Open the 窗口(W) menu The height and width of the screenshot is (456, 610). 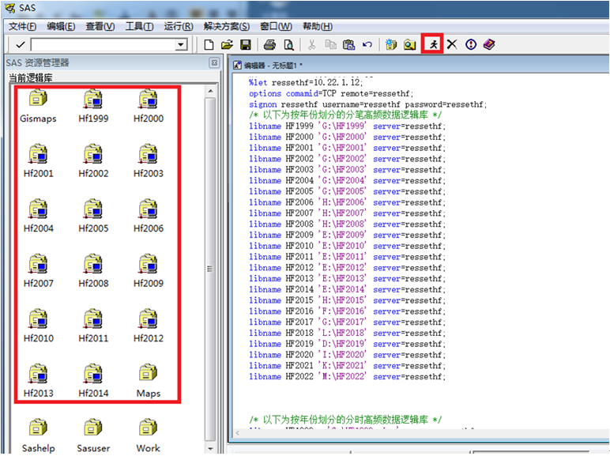pyautogui.click(x=277, y=26)
